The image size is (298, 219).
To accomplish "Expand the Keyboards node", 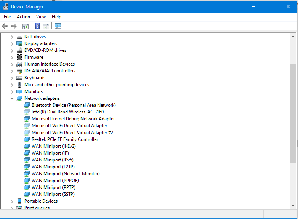I will [12, 78].
